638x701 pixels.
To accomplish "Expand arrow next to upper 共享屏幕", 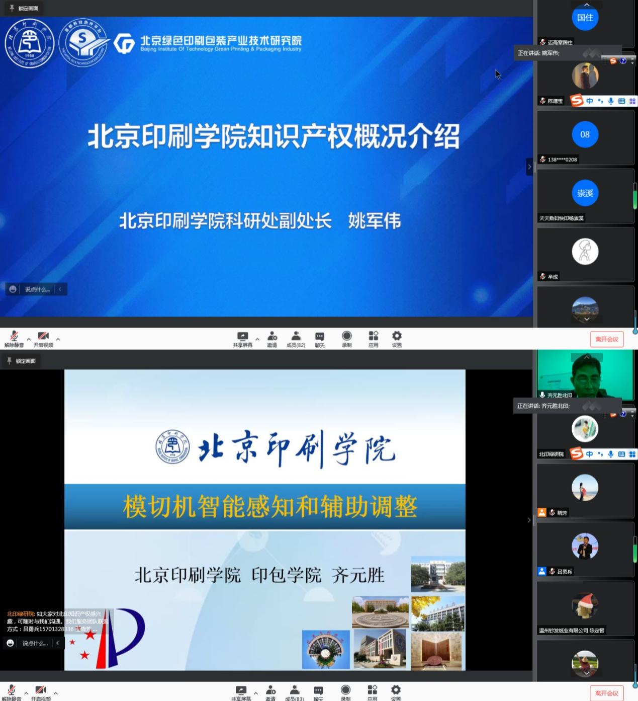I will pos(257,339).
